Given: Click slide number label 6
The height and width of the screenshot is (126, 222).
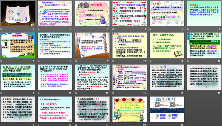Looking at the screenshot, I should [x=220, y=29].
